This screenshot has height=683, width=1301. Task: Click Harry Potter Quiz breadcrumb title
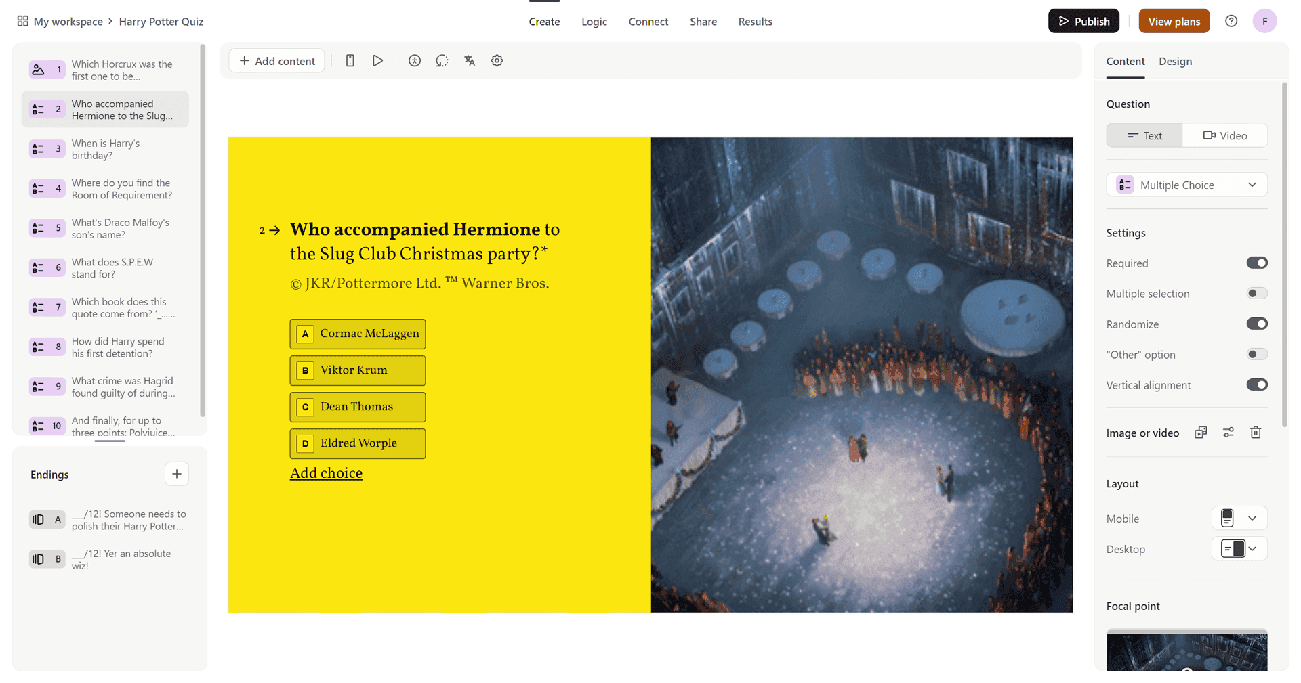pyautogui.click(x=161, y=22)
